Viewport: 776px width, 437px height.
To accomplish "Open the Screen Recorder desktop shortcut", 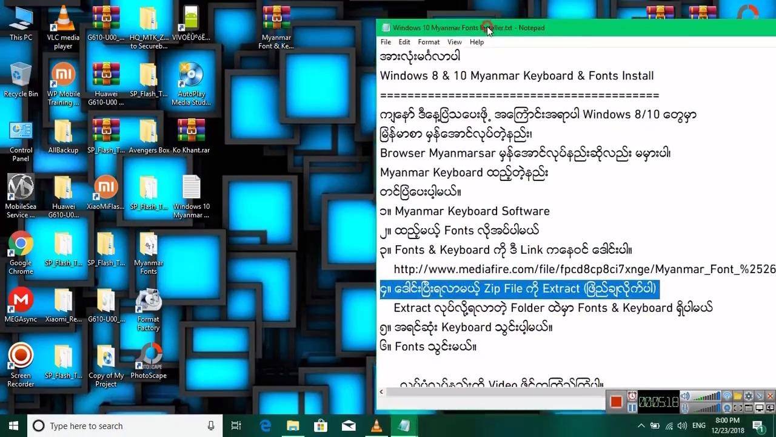I will [x=21, y=365].
